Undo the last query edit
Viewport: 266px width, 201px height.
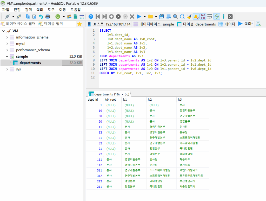point(41,16)
